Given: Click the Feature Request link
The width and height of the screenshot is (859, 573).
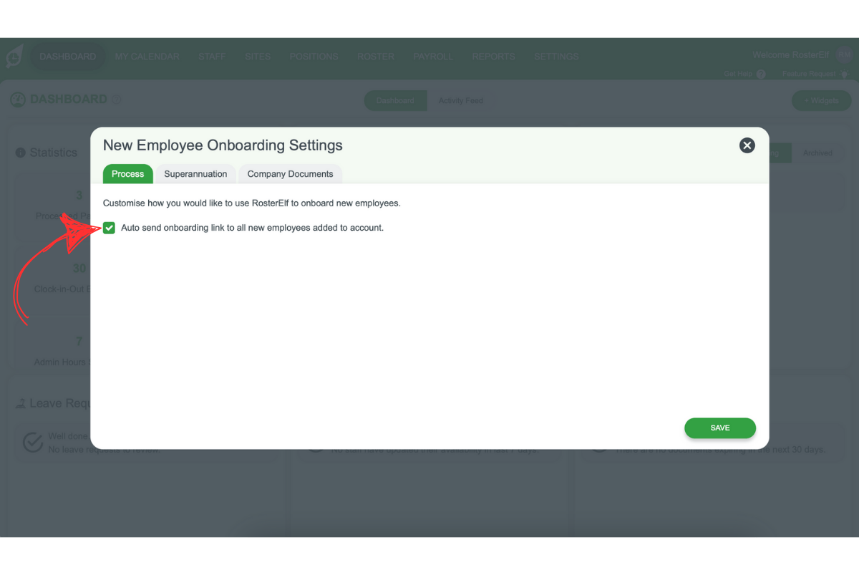Looking at the screenshot, I should [810, 74].
